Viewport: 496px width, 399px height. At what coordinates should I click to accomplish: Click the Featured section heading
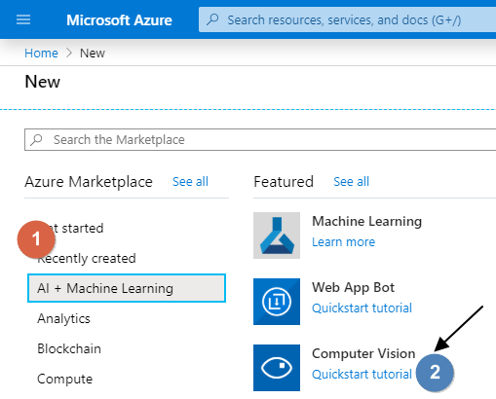click(284, 182)
